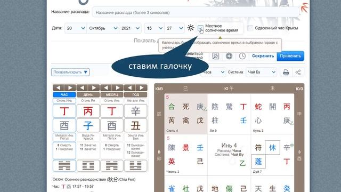Click the boxed 蓬 star symbol
Image resolution: width=341 pixels, height=192 pixels.
point(258,162)
